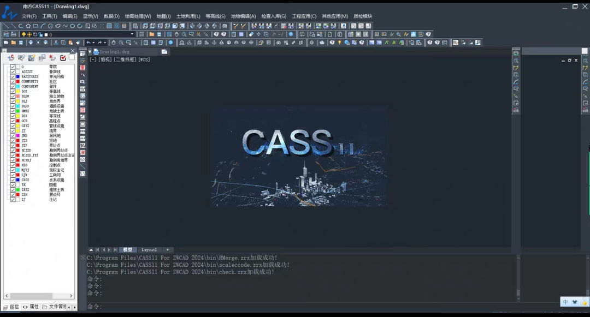590x317 pixels.
Task: Open the layer name dropdown list
Action: (x=132, y=34)
